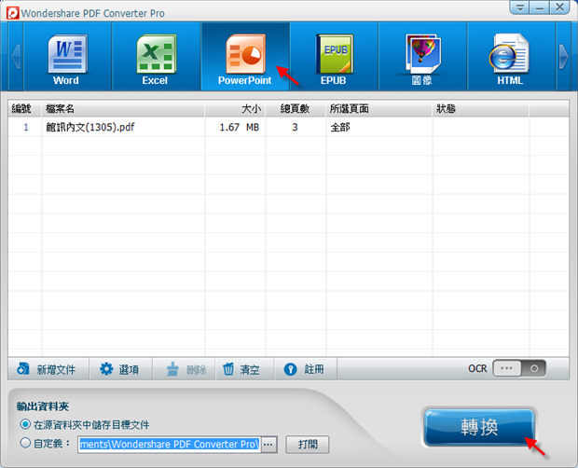578x468 pixels.
Task: Toggle the OCR switch
Action: point(519,368)
